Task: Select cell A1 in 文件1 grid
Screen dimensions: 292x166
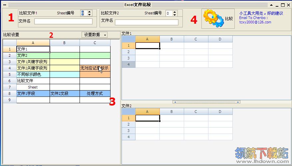Action: 147,45
